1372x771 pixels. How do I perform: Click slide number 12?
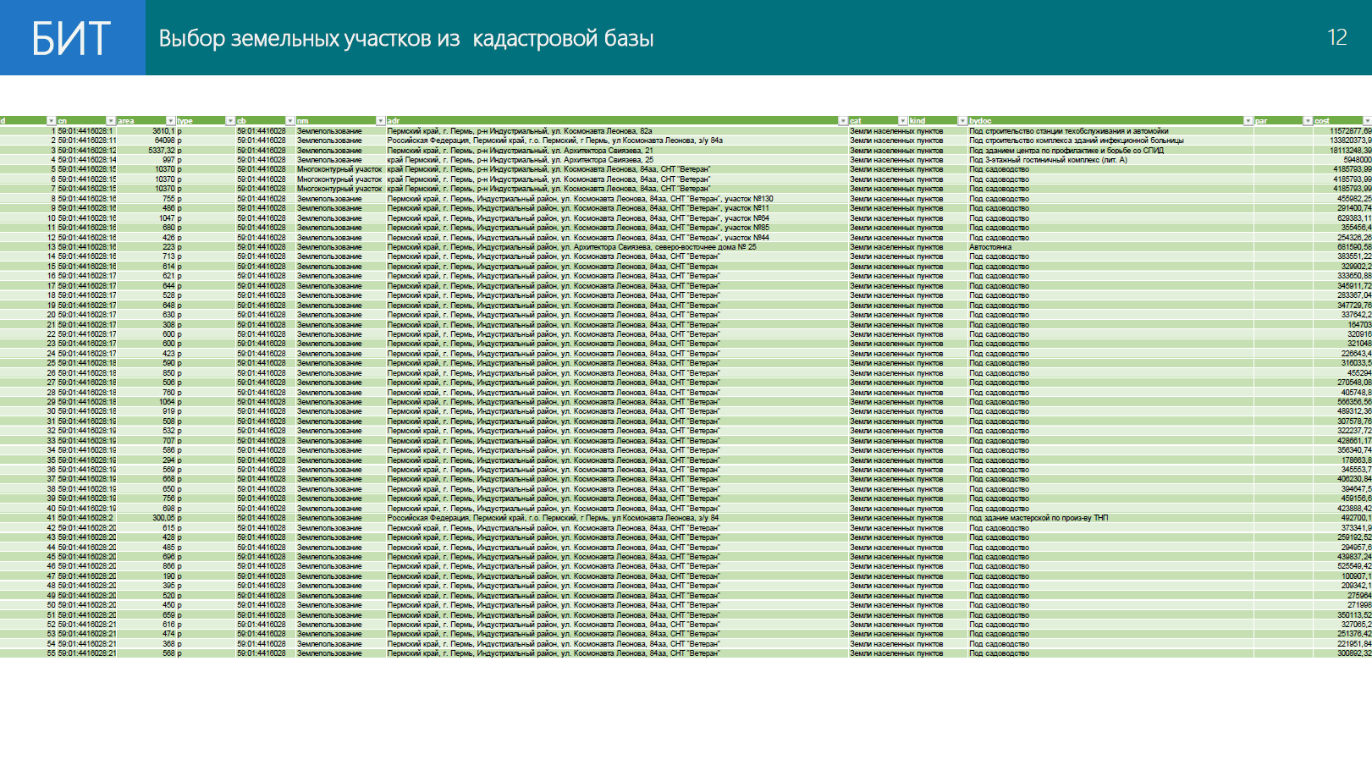point(1337,37)
